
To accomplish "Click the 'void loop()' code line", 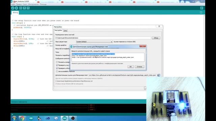I will click(x=18, y=37).
